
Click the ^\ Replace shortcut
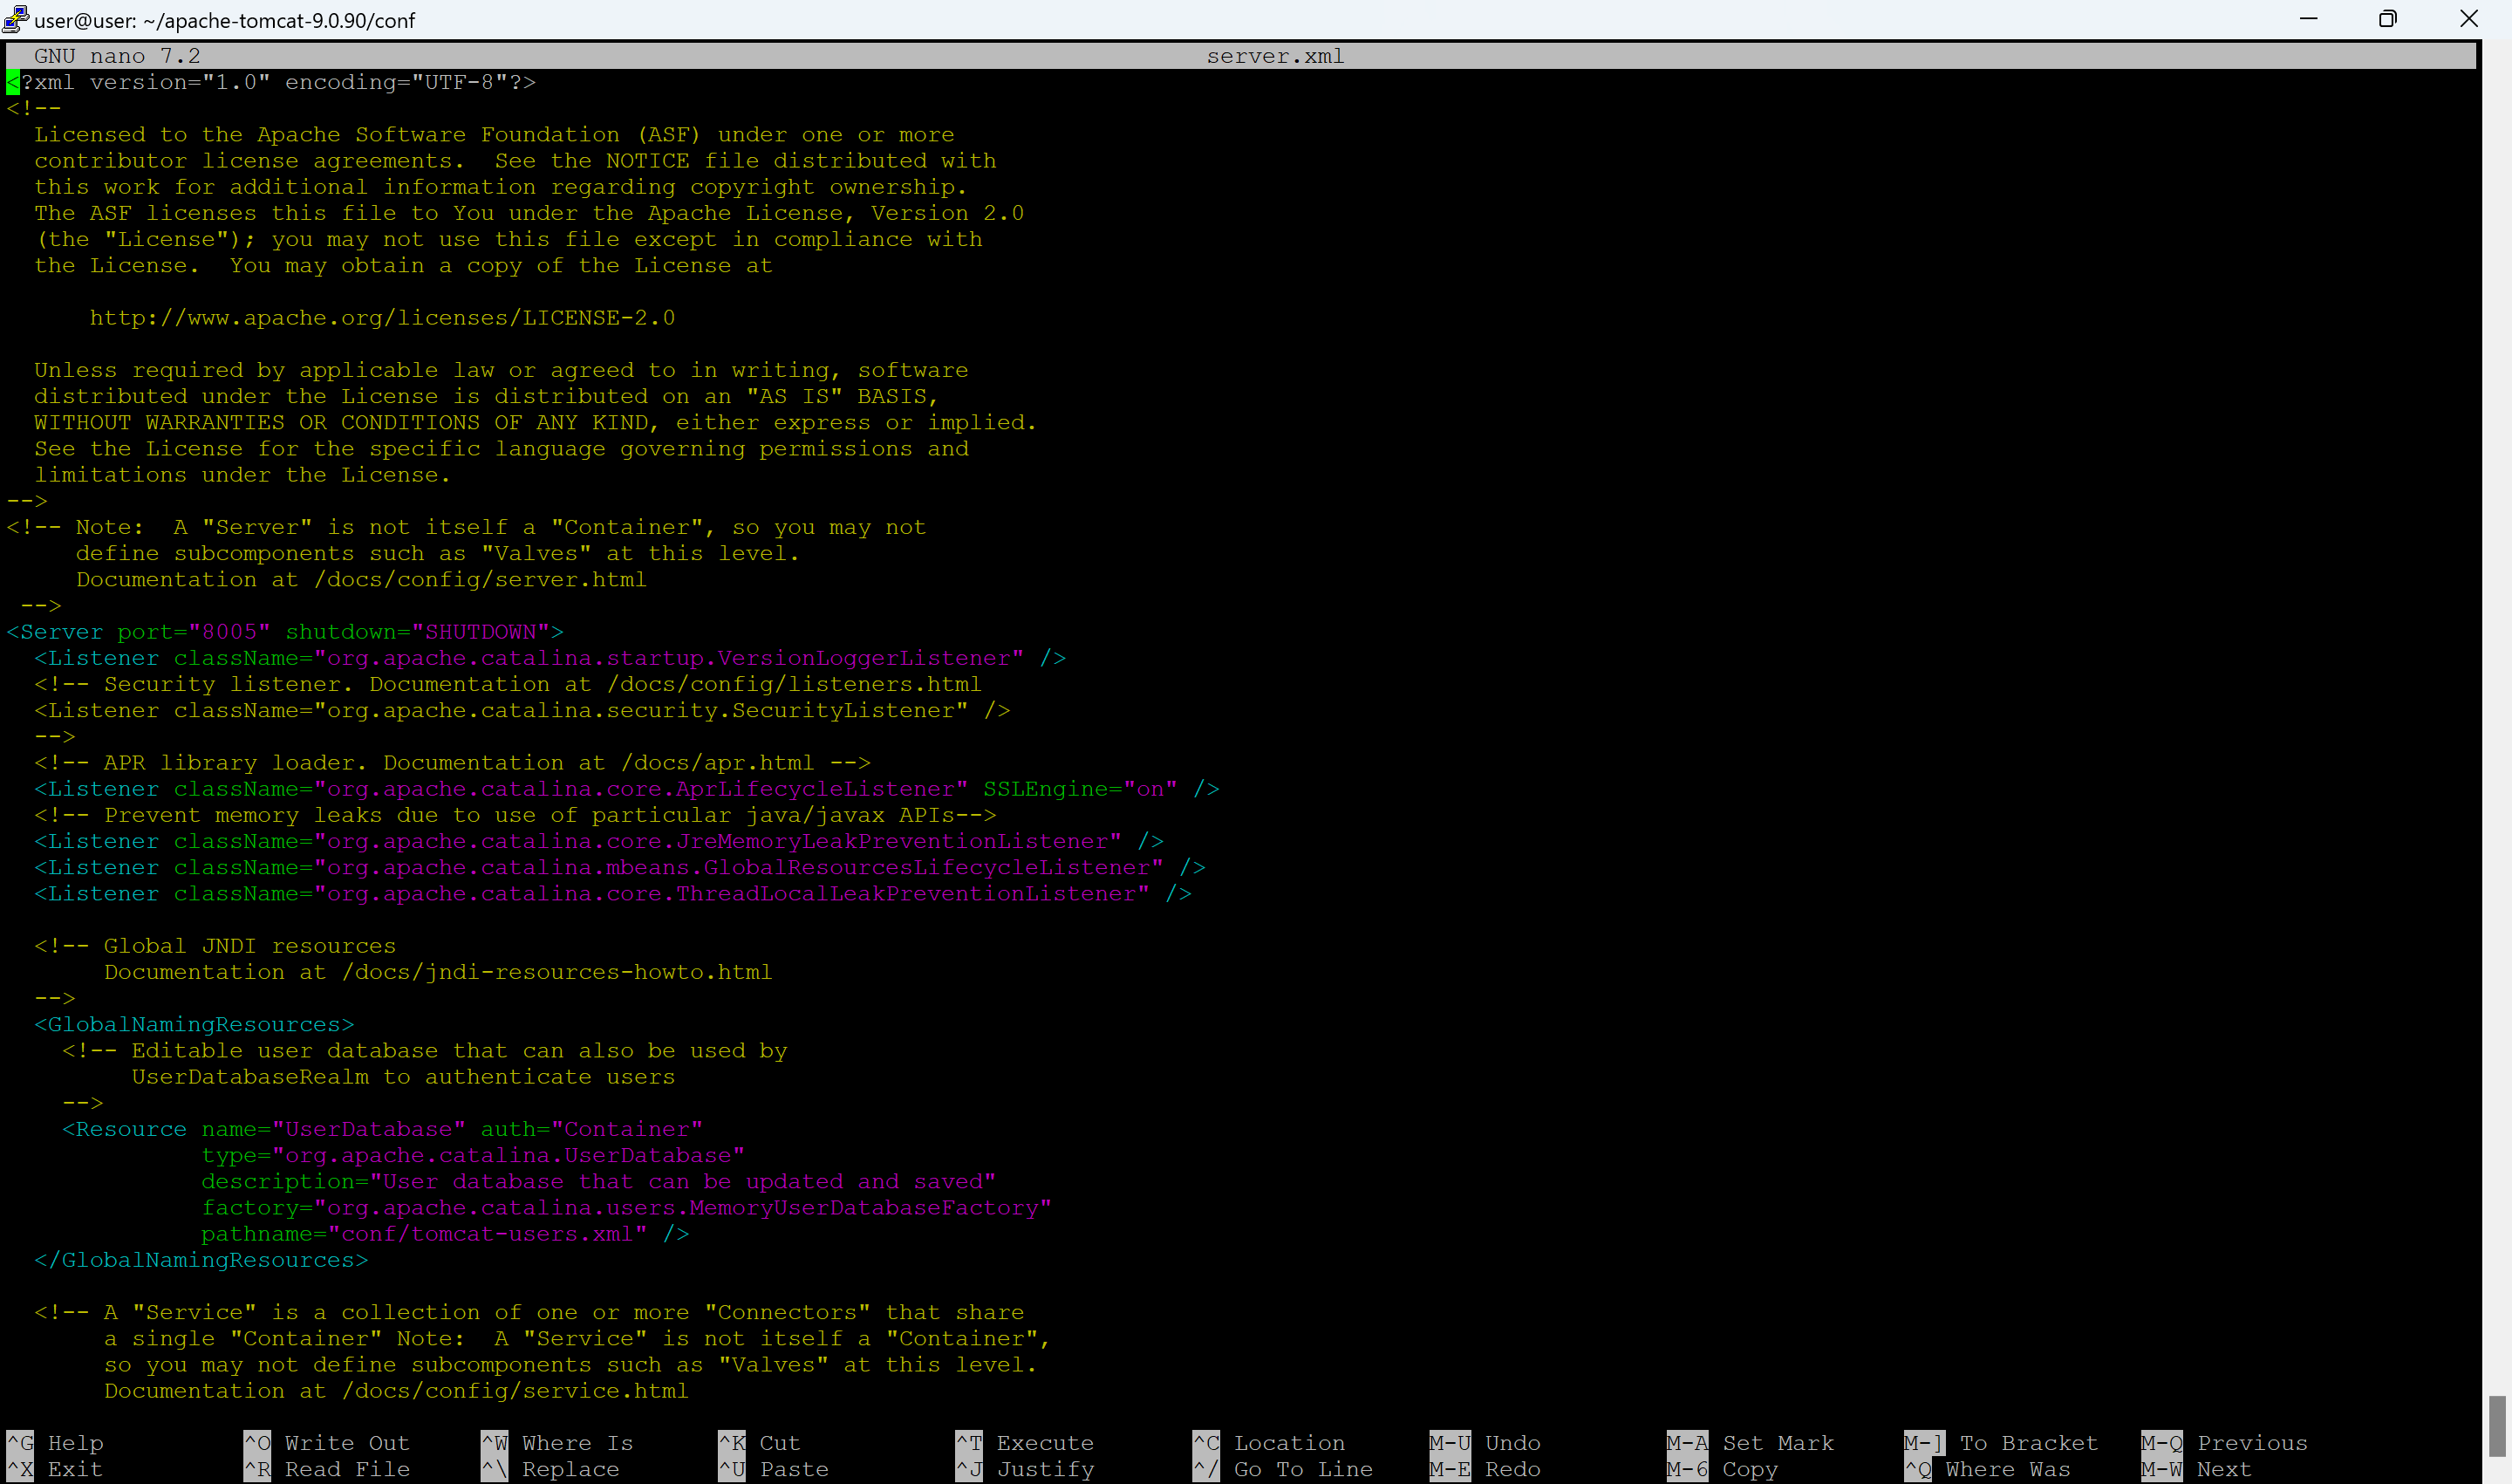[550, 1469]
